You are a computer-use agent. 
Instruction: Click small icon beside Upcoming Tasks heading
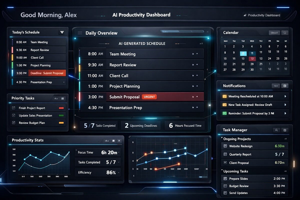click(285, 171)
